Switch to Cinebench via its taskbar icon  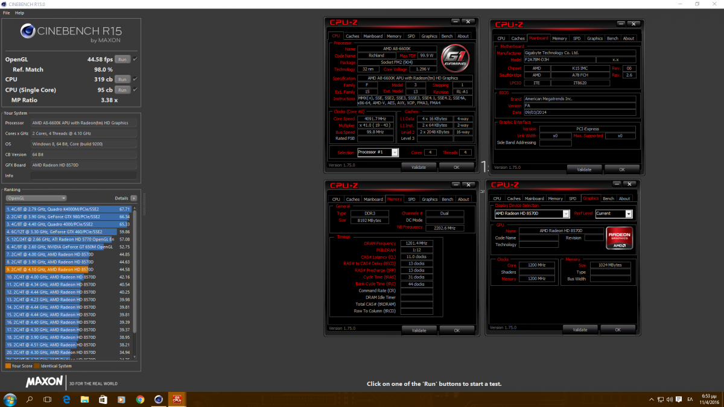[x=159, y=399]
